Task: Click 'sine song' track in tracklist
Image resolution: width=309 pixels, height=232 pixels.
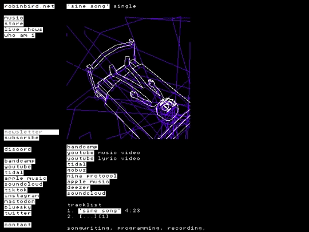Action: [100, 211]
